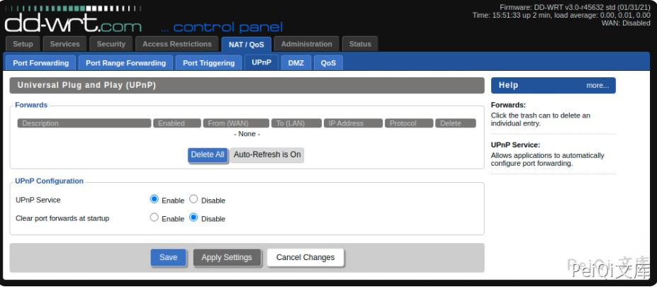Image resolution: width=657 pixels, height=287 pixels.
Task: Select Disable for clear port forwards
Action: pos(193,218)
